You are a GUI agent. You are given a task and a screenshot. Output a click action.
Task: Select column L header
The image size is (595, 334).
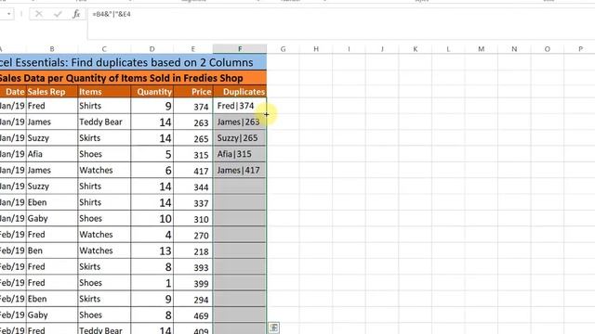click(x=448, y=49)
